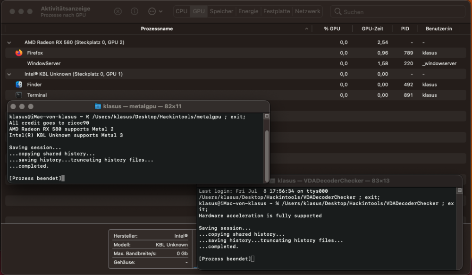Switch to the Energie tab
The height and width of the screenshot is (275, 472).
click(248, 11)
